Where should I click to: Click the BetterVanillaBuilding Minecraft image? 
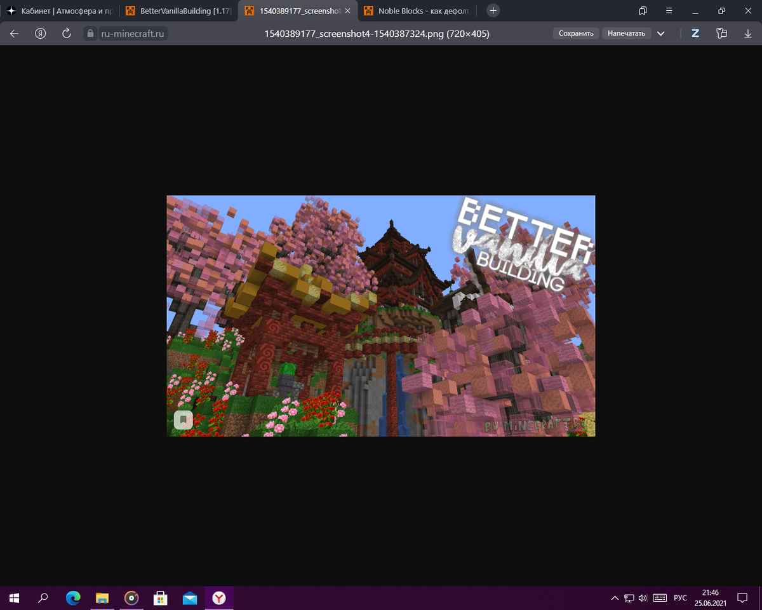tap(381, 316)
